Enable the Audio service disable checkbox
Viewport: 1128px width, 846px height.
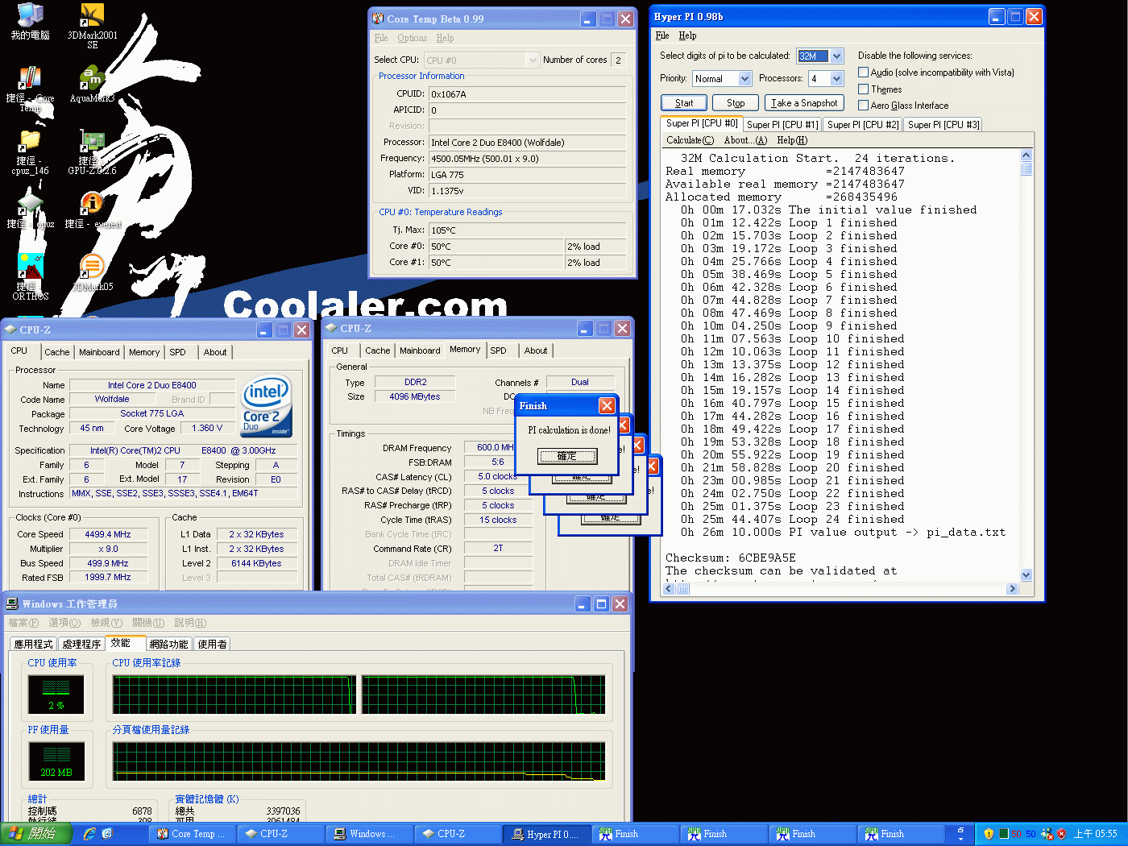(863, 73)
